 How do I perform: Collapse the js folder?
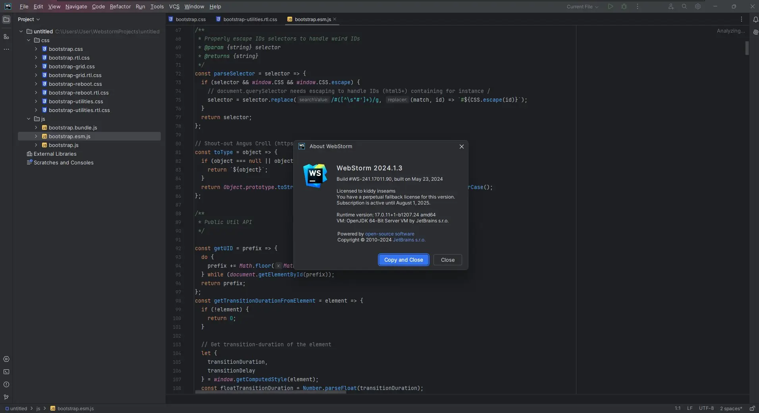tap(29, 119)
